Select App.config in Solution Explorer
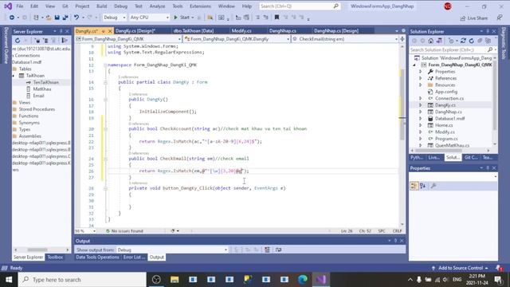The height and width of the screenshot is (287, 510). tap(446, 92)
